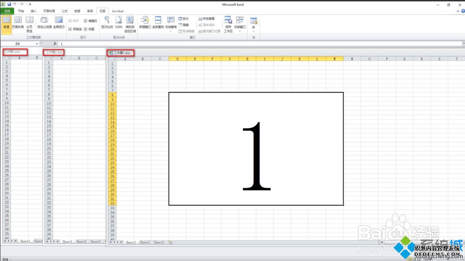Click the Name Box showing D8
Screen dimensions: 465x261
coord(19,44)
